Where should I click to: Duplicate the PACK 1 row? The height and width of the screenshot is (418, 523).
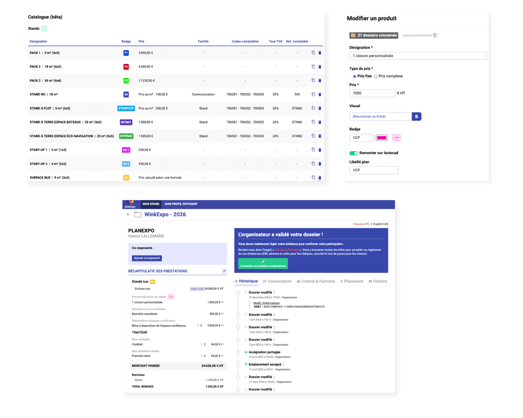point(313,53)
